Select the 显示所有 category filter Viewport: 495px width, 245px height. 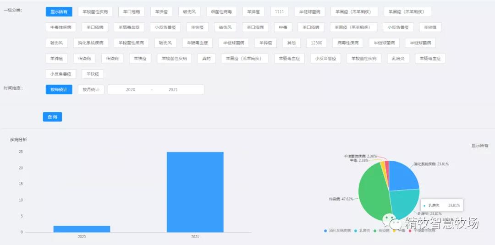pos(59,11)
